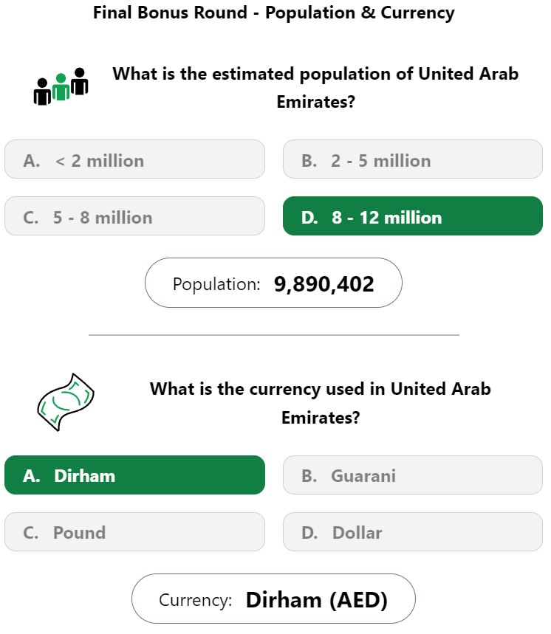Click the estimated population question text

click(315, 87)
